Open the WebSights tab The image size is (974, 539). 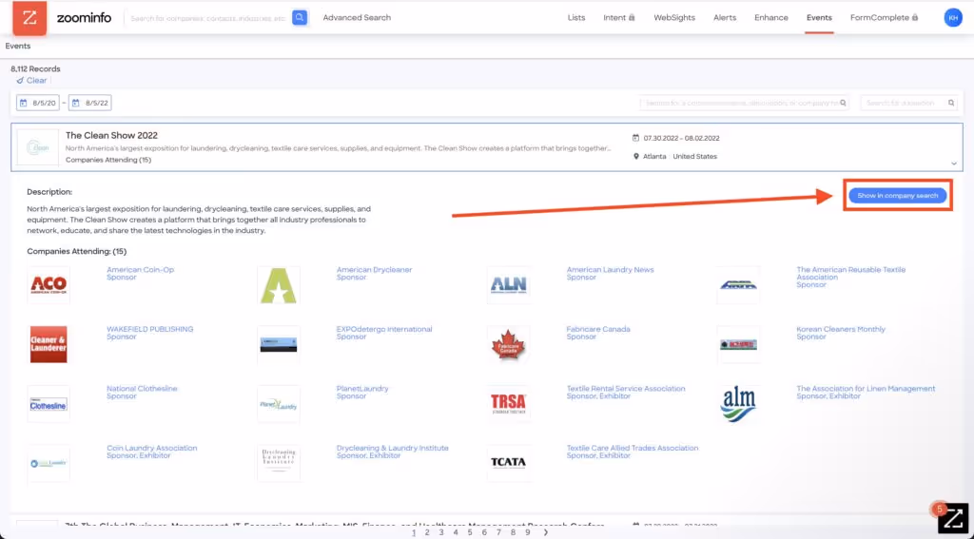(x=674, y=17)
